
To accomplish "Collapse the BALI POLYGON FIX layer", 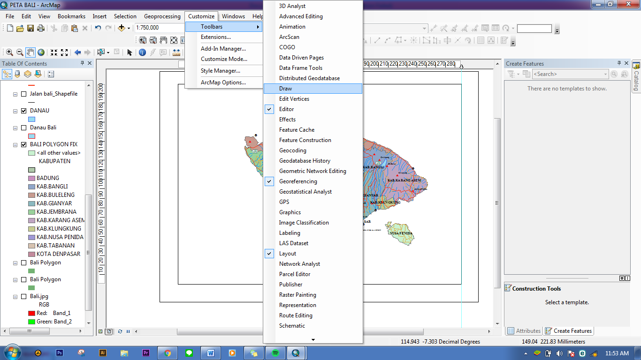I will tap(15, 144).
